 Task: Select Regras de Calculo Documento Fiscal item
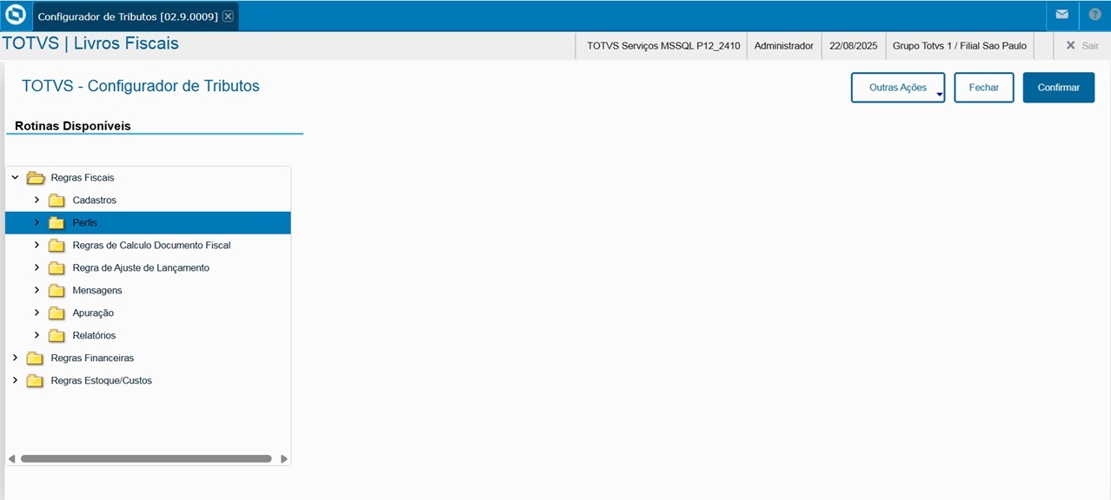[151, 246]
